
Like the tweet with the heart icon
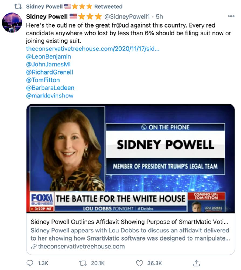click(139, 263)
